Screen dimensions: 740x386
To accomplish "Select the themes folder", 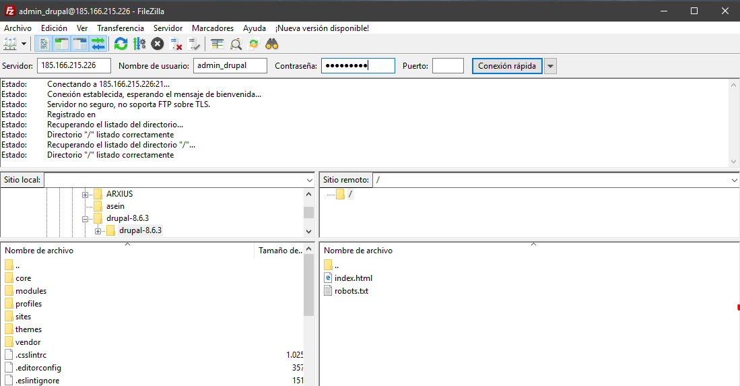I will pos(28,329).
